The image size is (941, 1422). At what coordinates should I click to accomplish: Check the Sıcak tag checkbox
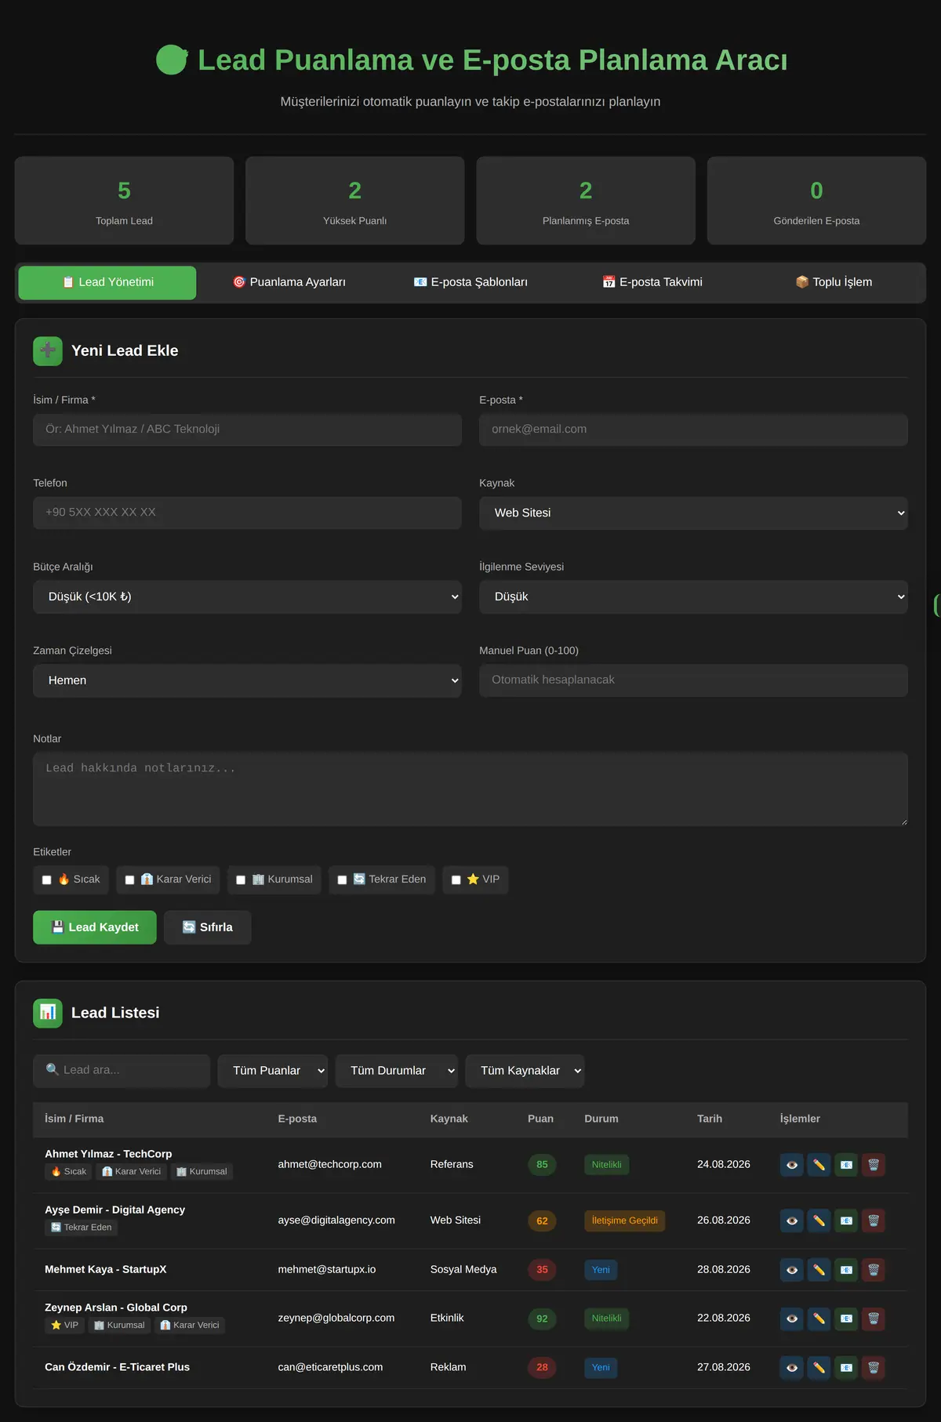click(x=47, y=880)
